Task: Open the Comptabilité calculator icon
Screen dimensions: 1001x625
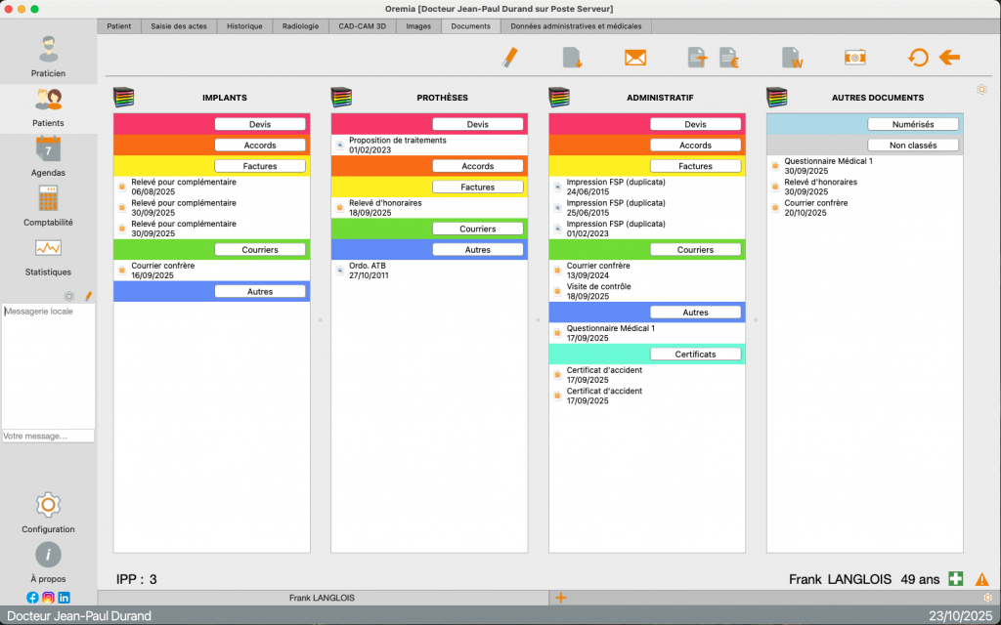Action: click(48, 199)
